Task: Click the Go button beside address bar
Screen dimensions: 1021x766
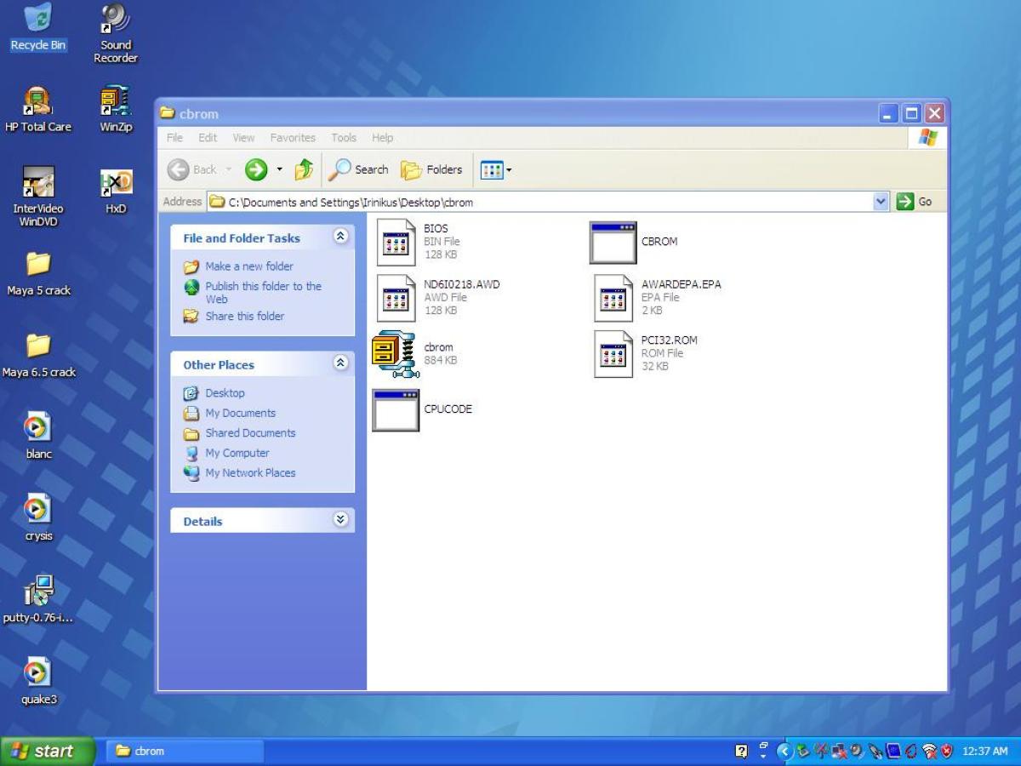Action: point(915,202)
